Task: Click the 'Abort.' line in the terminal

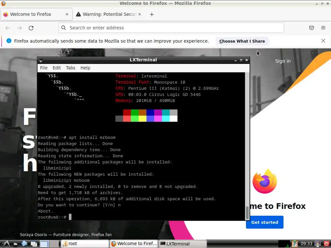Action: 45,211
